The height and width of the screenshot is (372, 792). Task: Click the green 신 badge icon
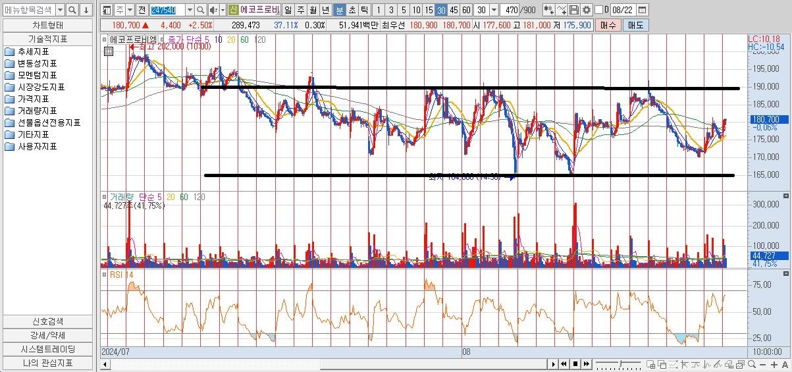click(234, 10)
